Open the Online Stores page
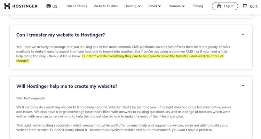This screenshot has width=261, height=139. click(x=77, y=6)
